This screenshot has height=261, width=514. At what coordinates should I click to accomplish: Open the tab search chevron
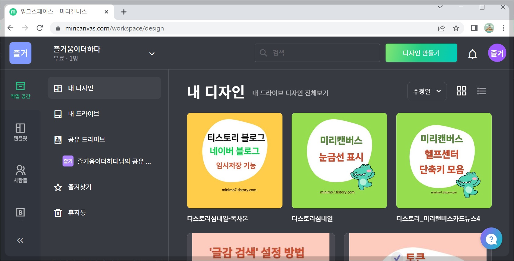[440, 7]
